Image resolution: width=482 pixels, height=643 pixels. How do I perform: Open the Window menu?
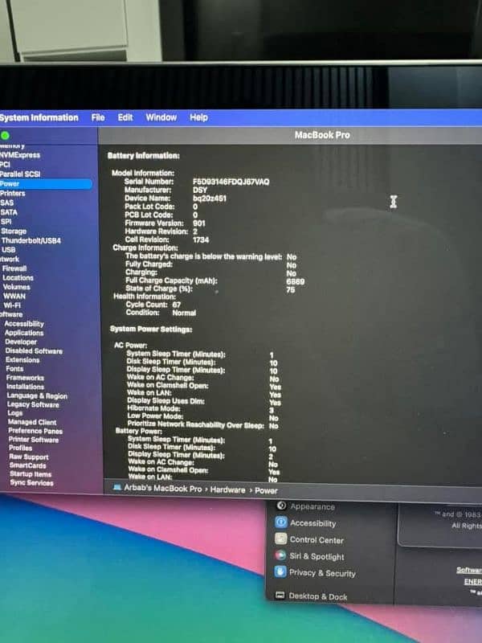[161, 117]
